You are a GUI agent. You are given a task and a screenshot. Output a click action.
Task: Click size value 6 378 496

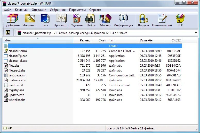[x=84, y=56]
